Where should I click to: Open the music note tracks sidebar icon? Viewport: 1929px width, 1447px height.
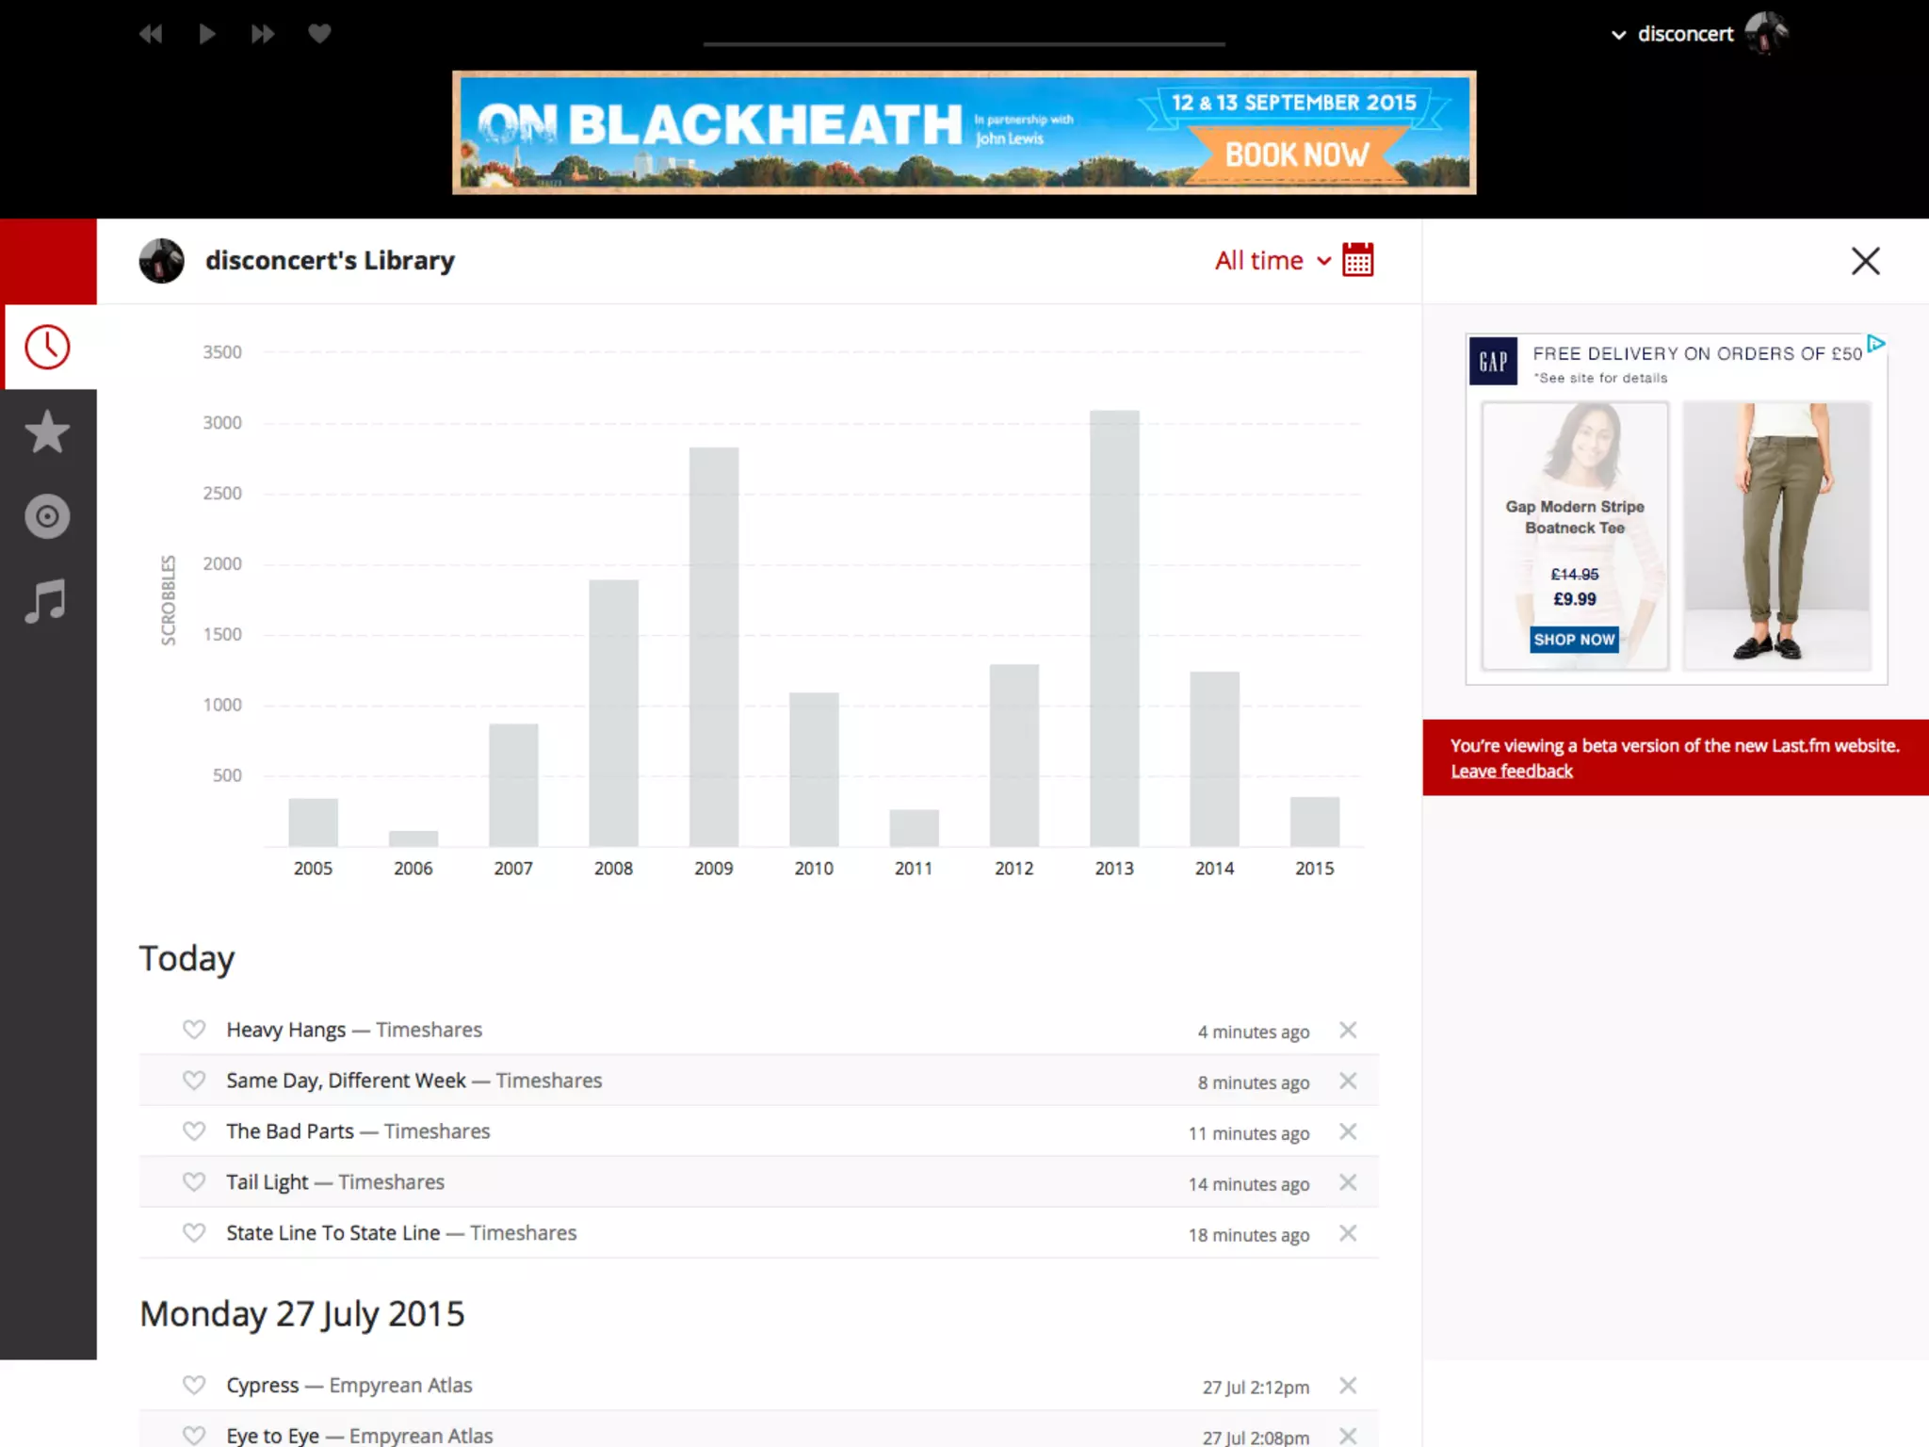click(x=47, y=601)
